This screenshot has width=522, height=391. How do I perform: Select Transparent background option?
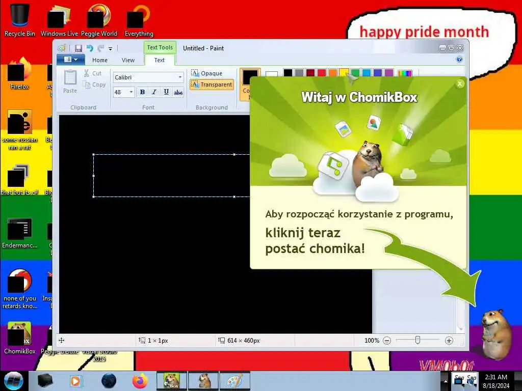(x=212, y=85)
